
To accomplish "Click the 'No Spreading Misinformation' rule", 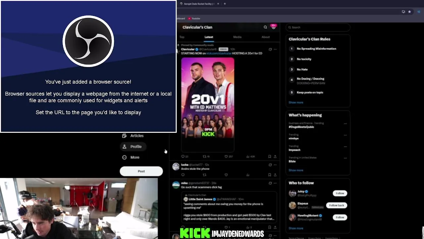I will pos(316,49).
